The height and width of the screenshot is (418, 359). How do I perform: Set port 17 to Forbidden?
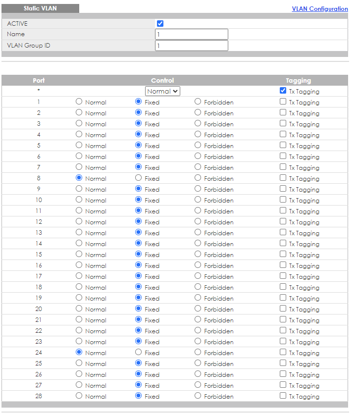pyautogui.click(x=198, y=276)
